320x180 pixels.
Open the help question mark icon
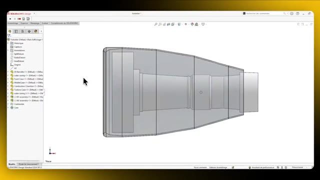pos(297,13)
